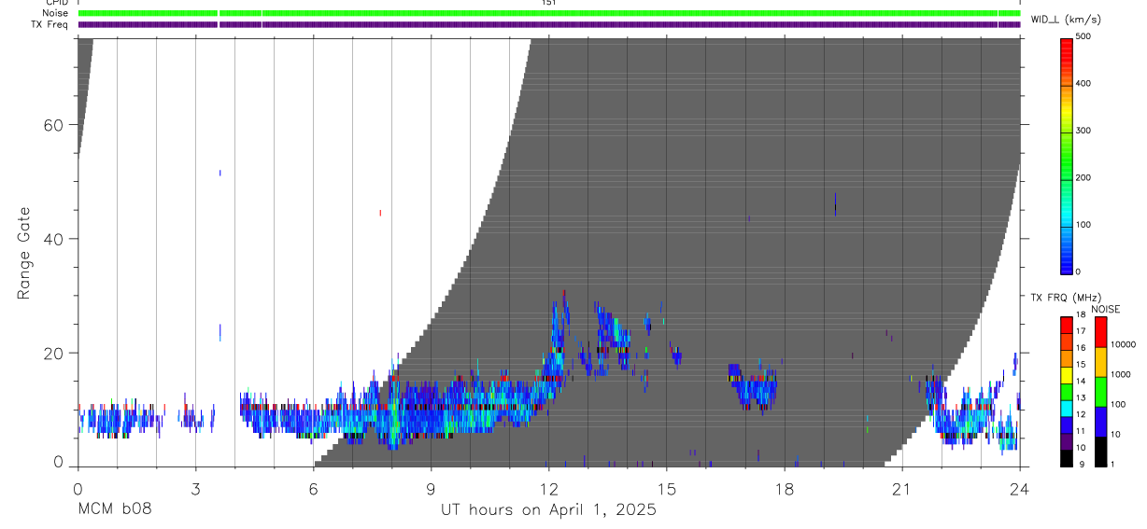
Task: Click the '200' label on the WID colorbar
Action: (1083, 177)
